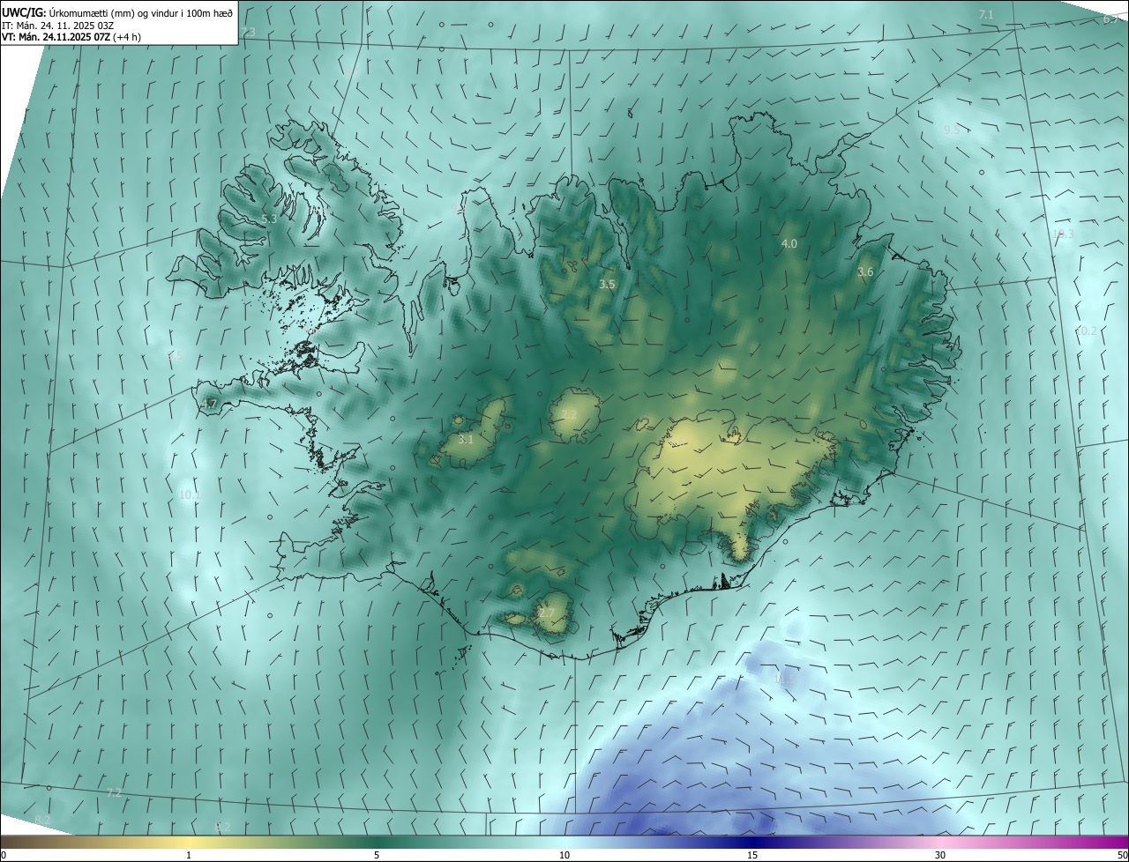Click the 2.7 value label on the map
1129x862 pixels.
(x=547, y=613)
